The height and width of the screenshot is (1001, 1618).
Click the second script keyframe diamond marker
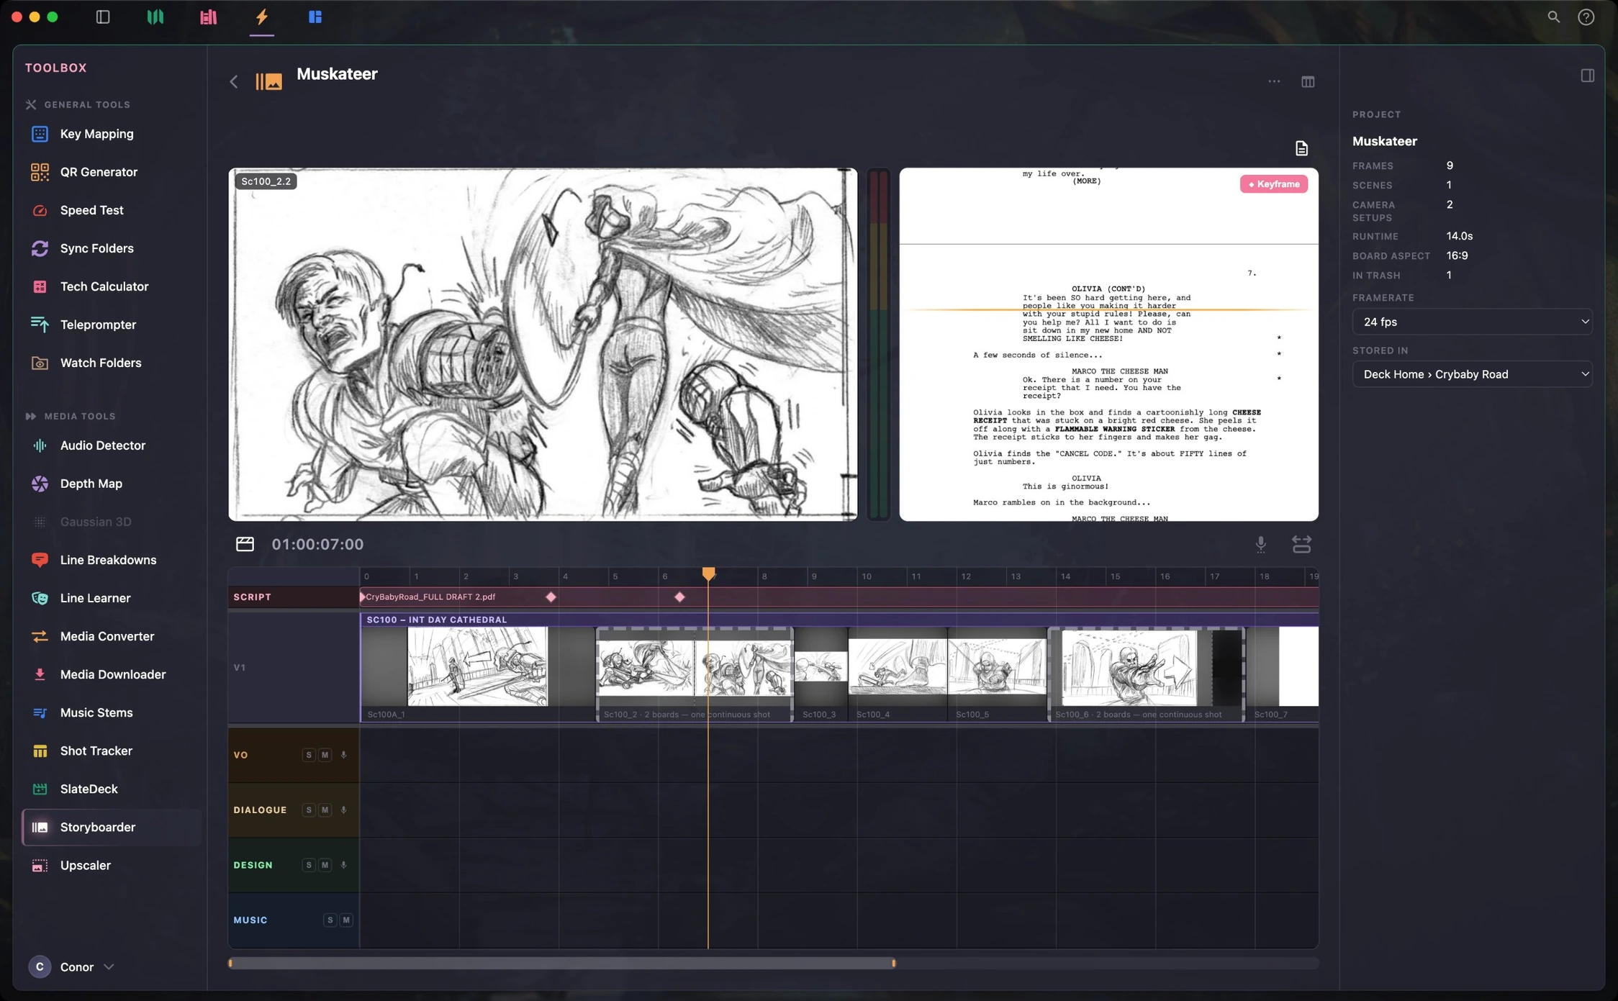[679, 597]
